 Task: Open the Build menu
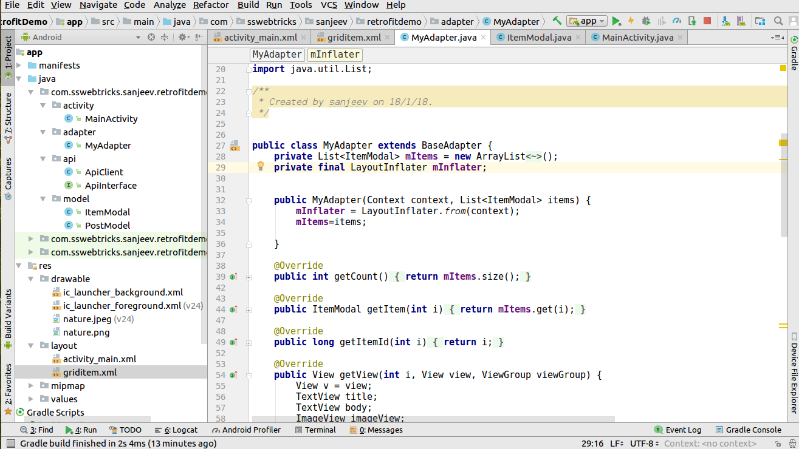click(248, 5)
